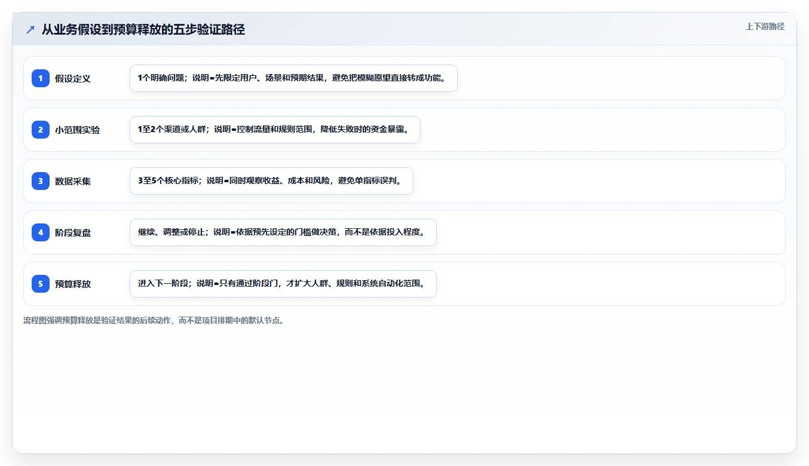
Task: Click the description starting 1至2个渠道或人群
Action: pyautogui.click(x=275, y=130)
